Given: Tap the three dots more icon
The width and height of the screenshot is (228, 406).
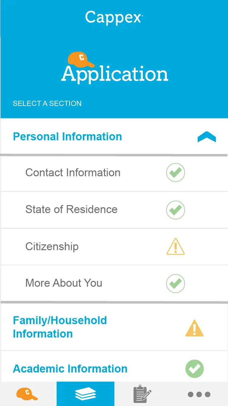Looking at the screenshot, I should 199,394.
